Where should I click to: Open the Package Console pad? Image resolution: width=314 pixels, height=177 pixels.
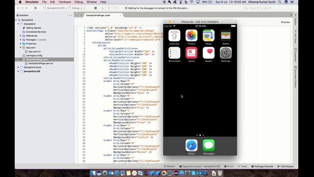[262, 166]
